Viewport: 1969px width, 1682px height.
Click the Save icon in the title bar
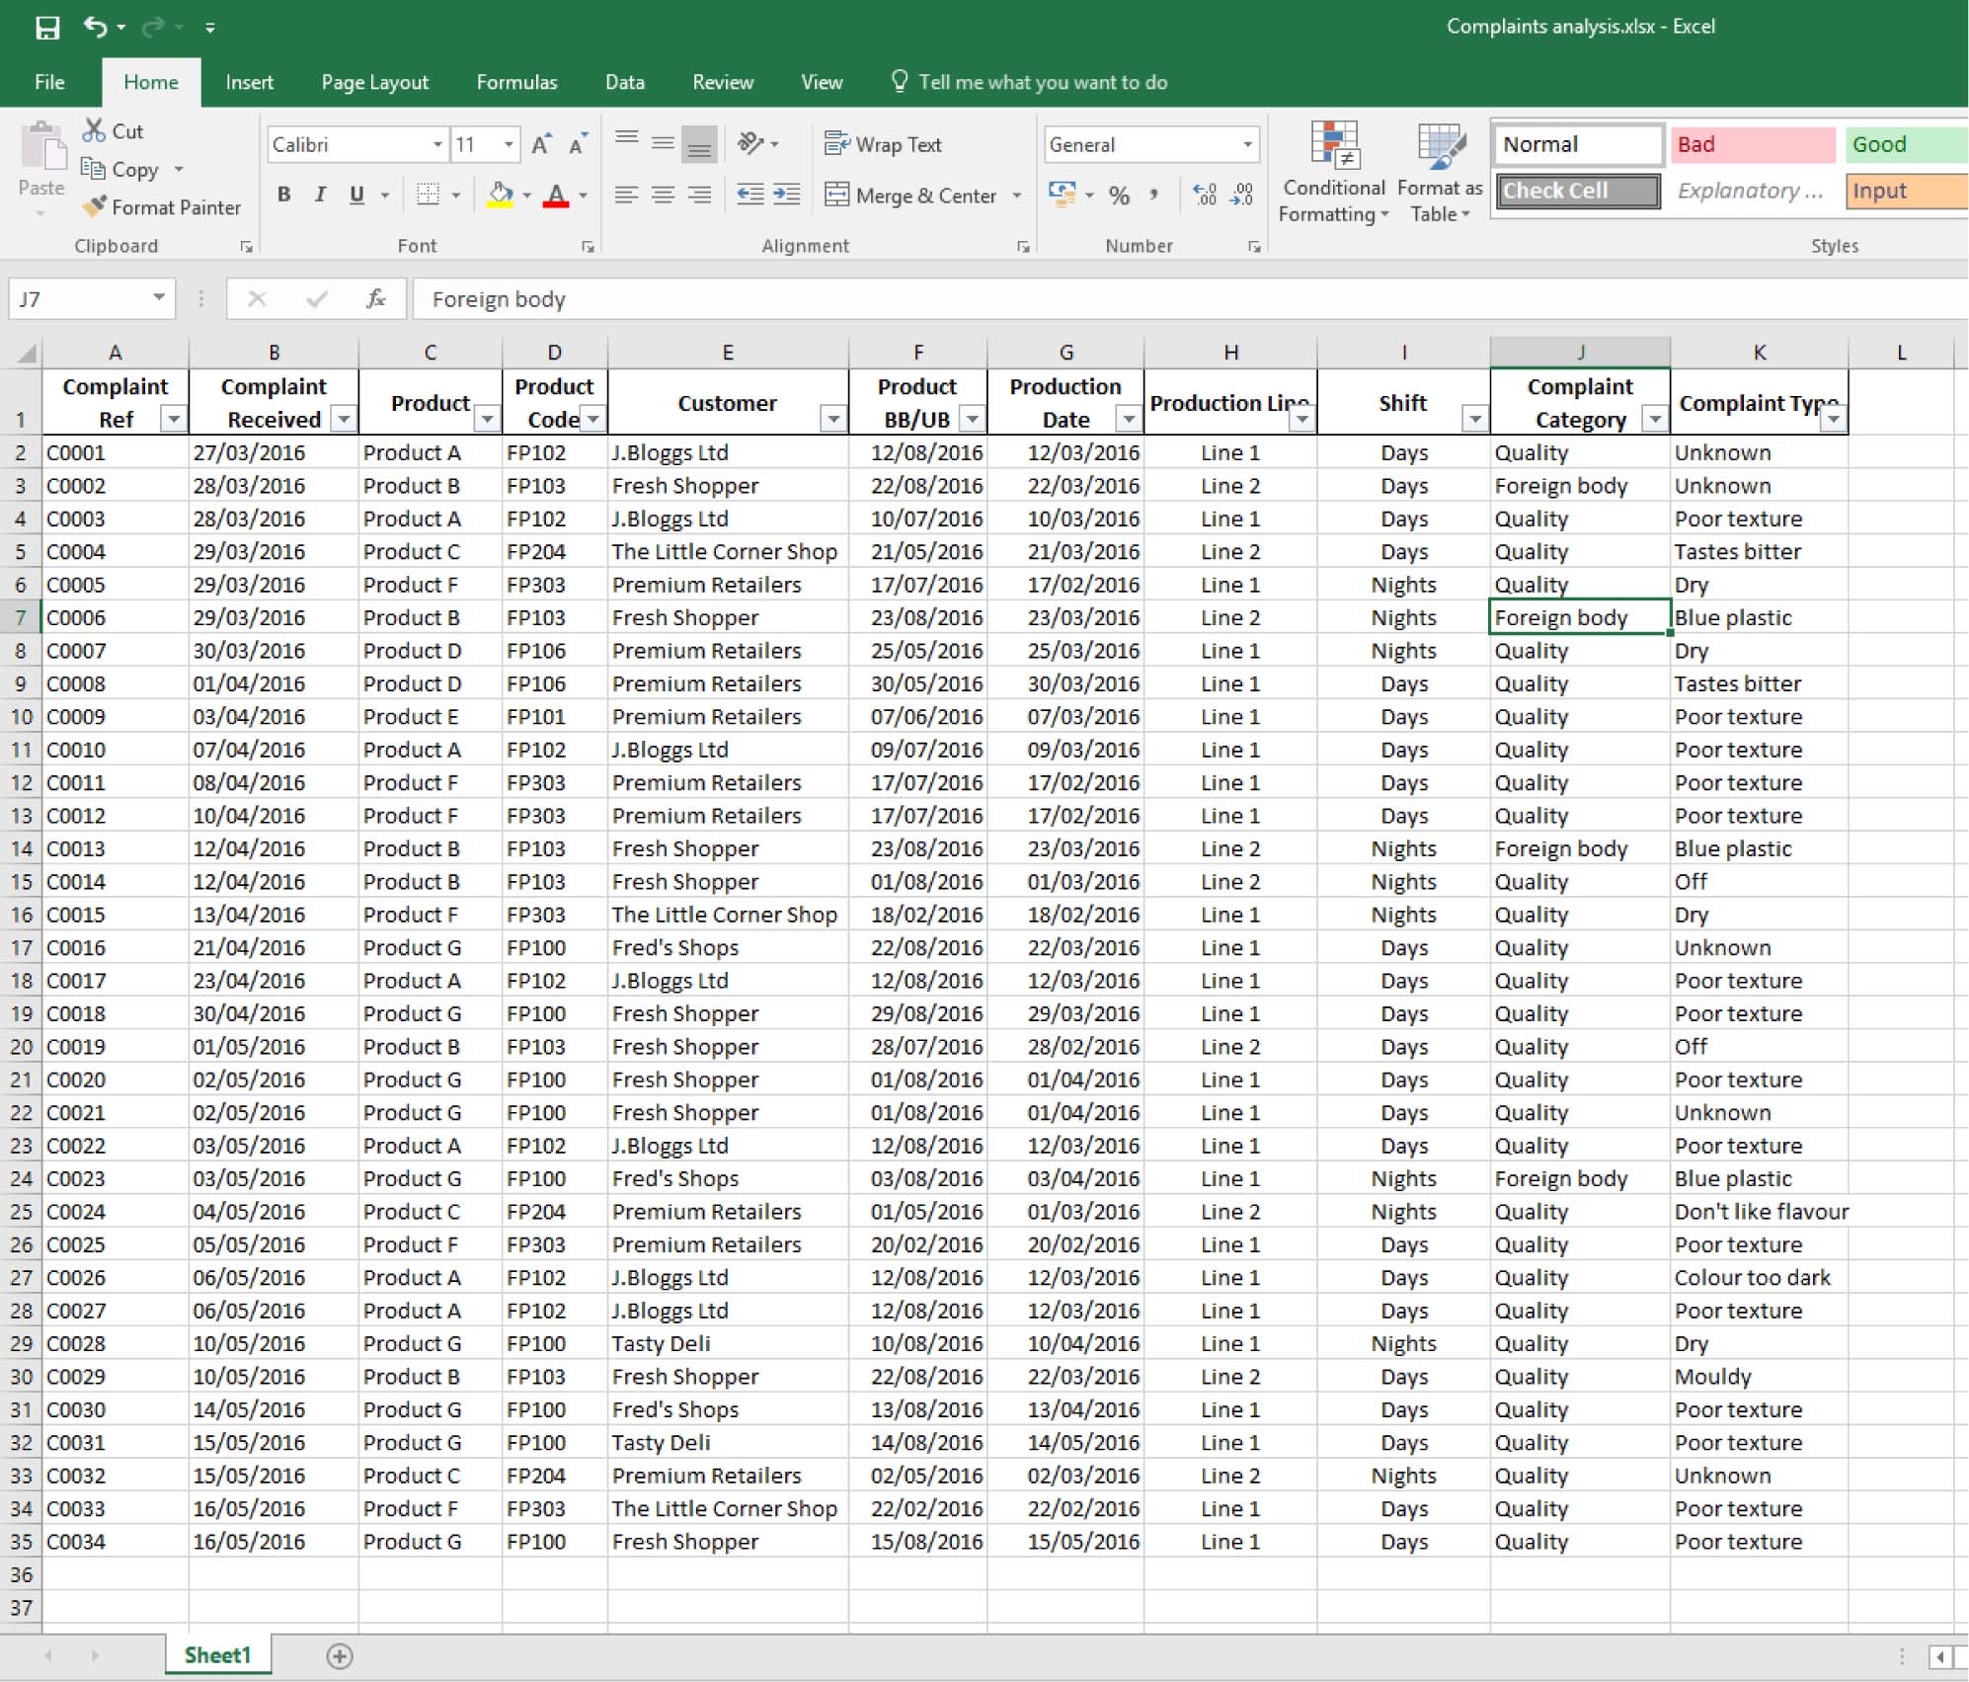click(x=46, y=27)
